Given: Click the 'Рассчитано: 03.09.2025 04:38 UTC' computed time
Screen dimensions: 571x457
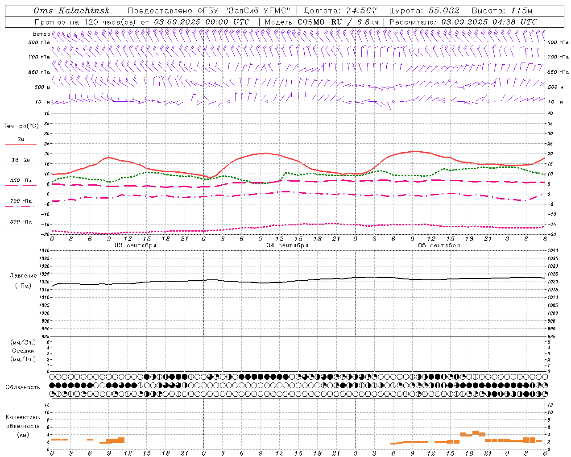Looking at the screenshot, I should 463,22.
